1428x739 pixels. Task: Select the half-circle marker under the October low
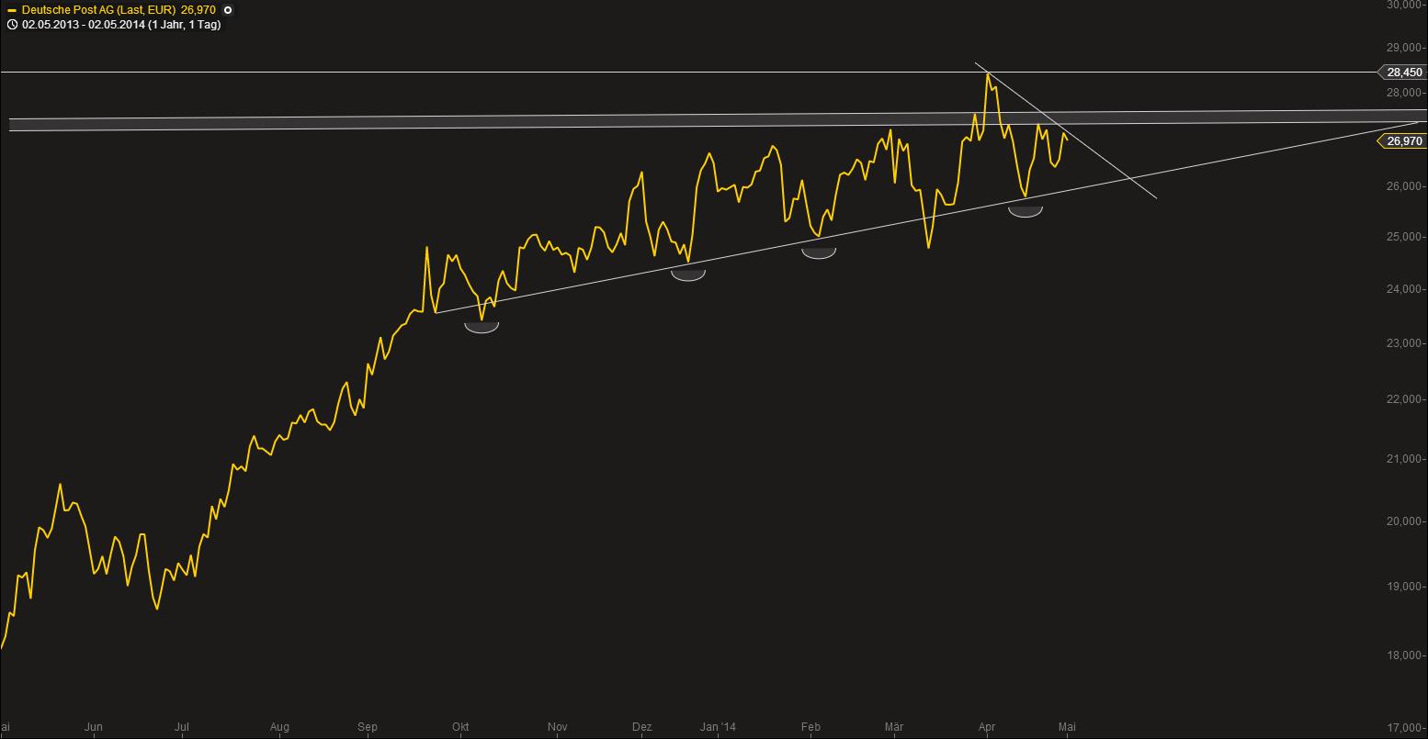point(482,328)
